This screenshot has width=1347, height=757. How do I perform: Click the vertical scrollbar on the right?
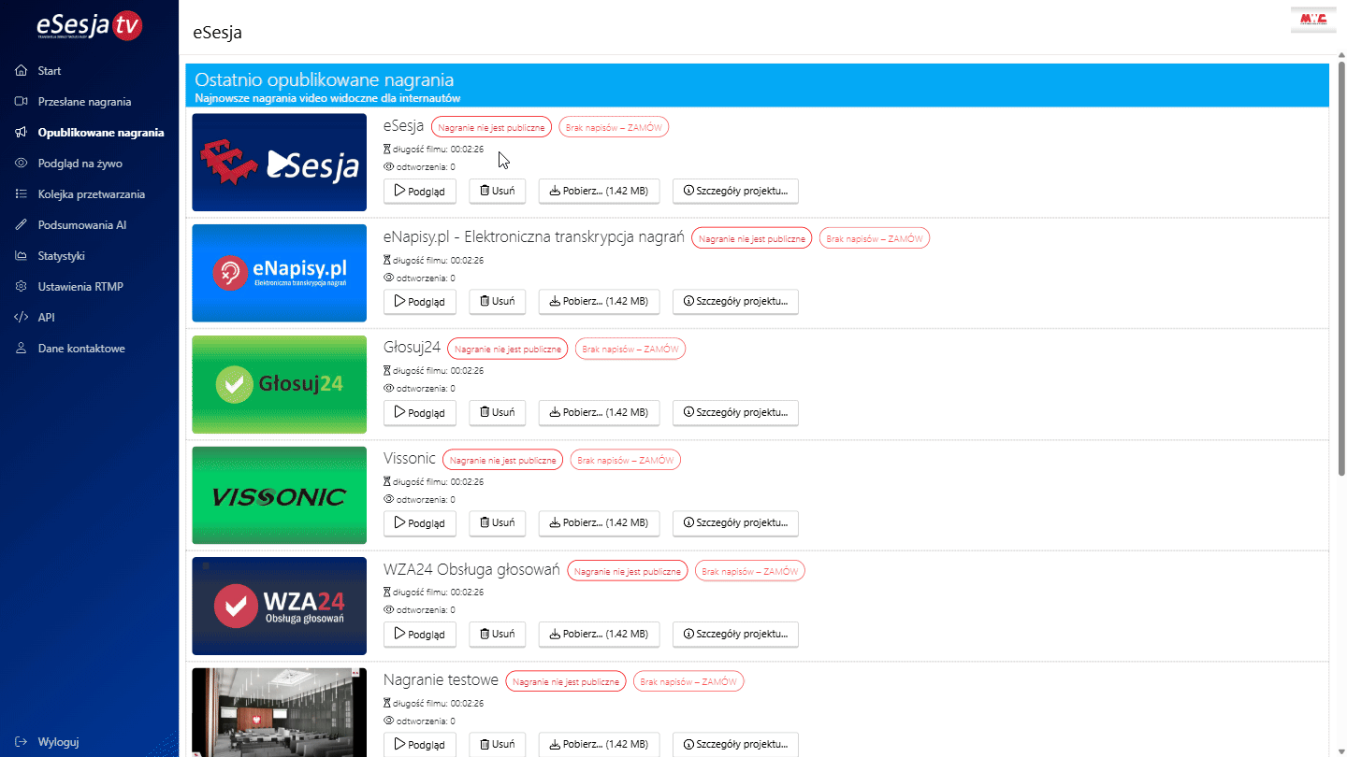[1340, 280]
